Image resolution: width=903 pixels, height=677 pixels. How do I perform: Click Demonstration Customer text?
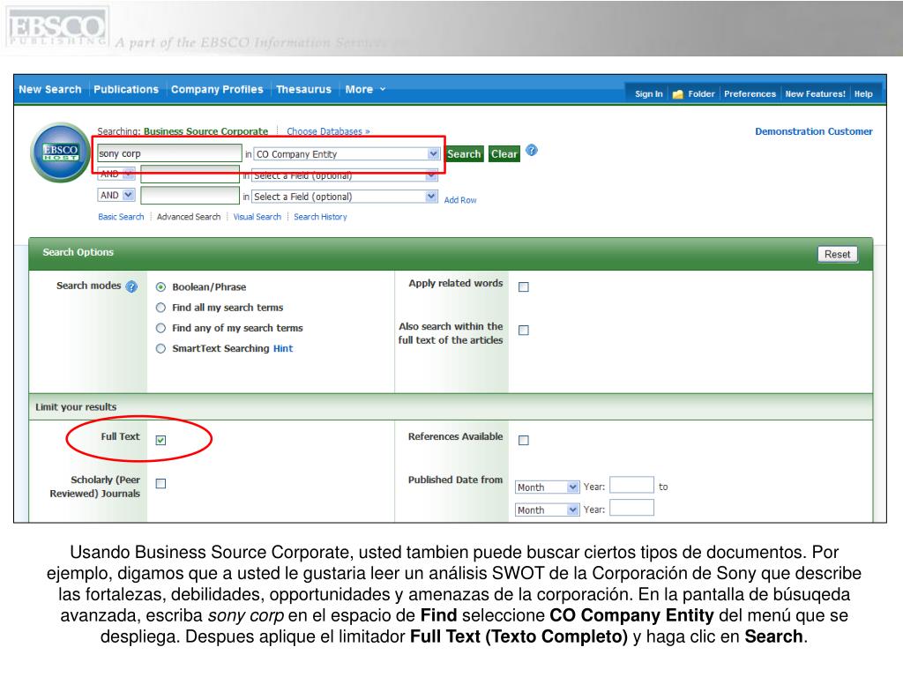(x=814, y=131)
